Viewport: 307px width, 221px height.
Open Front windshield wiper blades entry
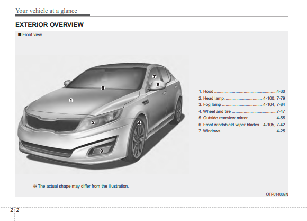coord(241,125)
